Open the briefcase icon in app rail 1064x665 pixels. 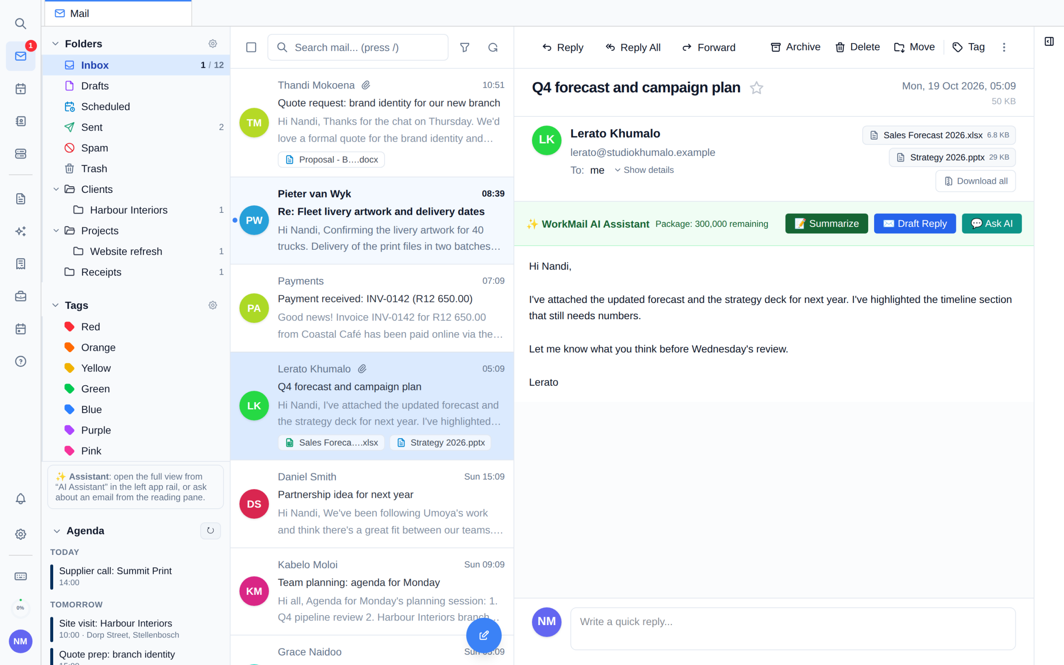[20, 296]
